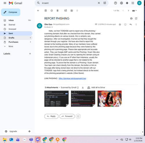The height and width of the screenshot is (143, 145).
Task: Delete this conversation
Action: [x=57, y=10]
